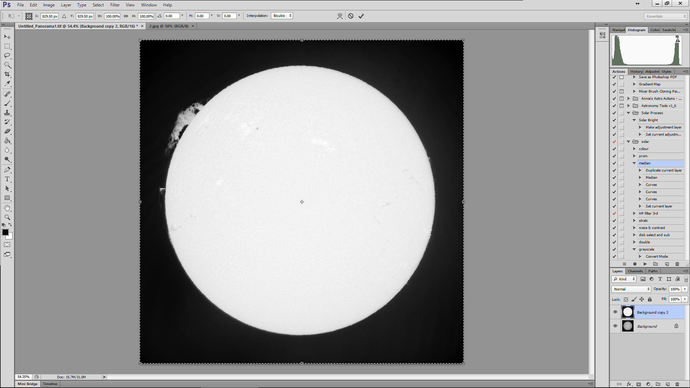Hide the Background layer
The height and width of the screenshot is (388, 690).
coord(615,326)
